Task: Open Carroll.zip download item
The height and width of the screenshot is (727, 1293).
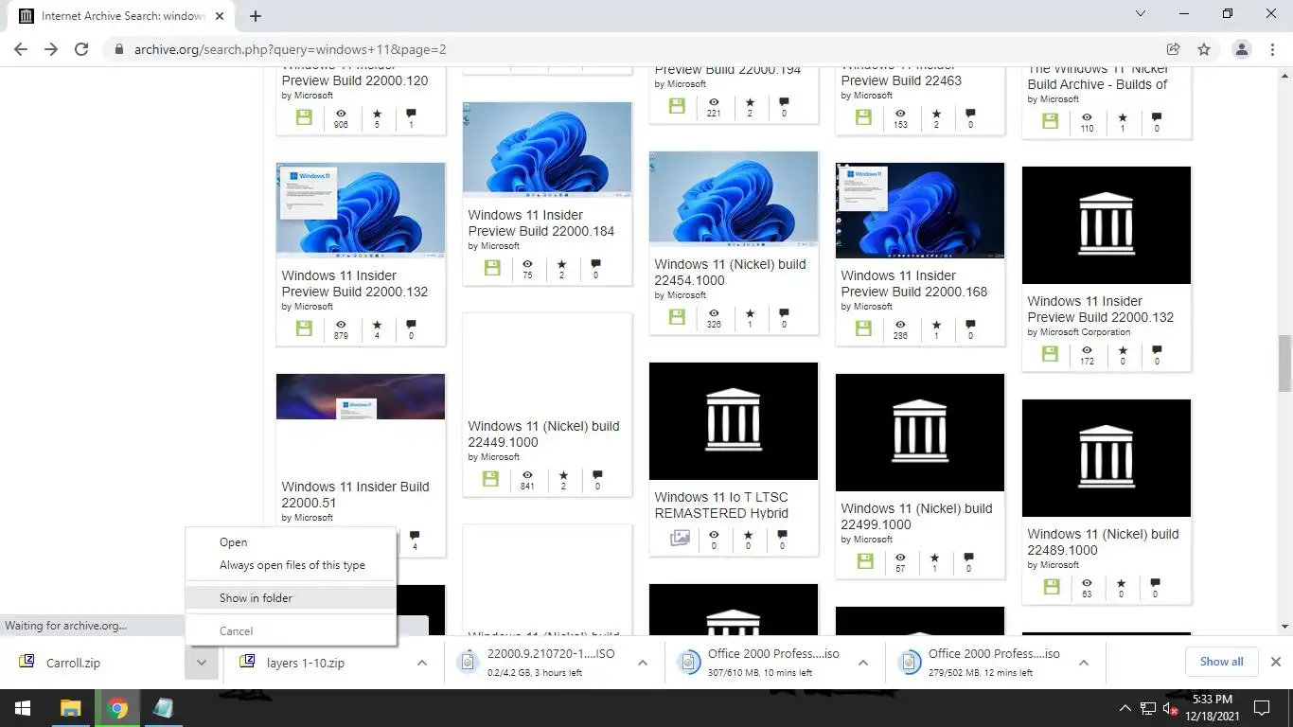Action: [x=95, y=663]
